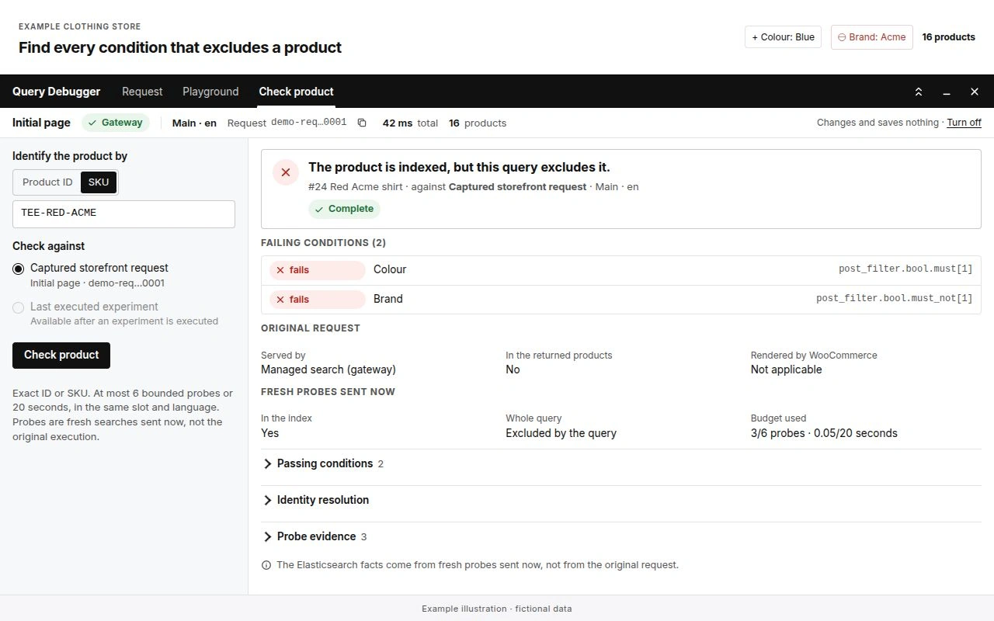
Task: Click the Complete status badge
Action: 344,209
